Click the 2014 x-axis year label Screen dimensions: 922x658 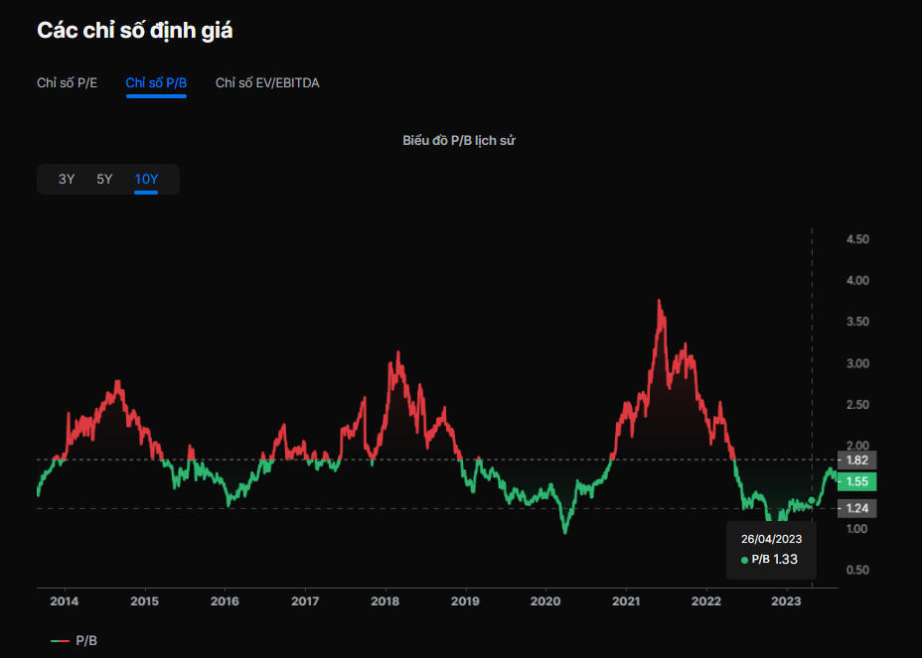[x=65, y=601]
